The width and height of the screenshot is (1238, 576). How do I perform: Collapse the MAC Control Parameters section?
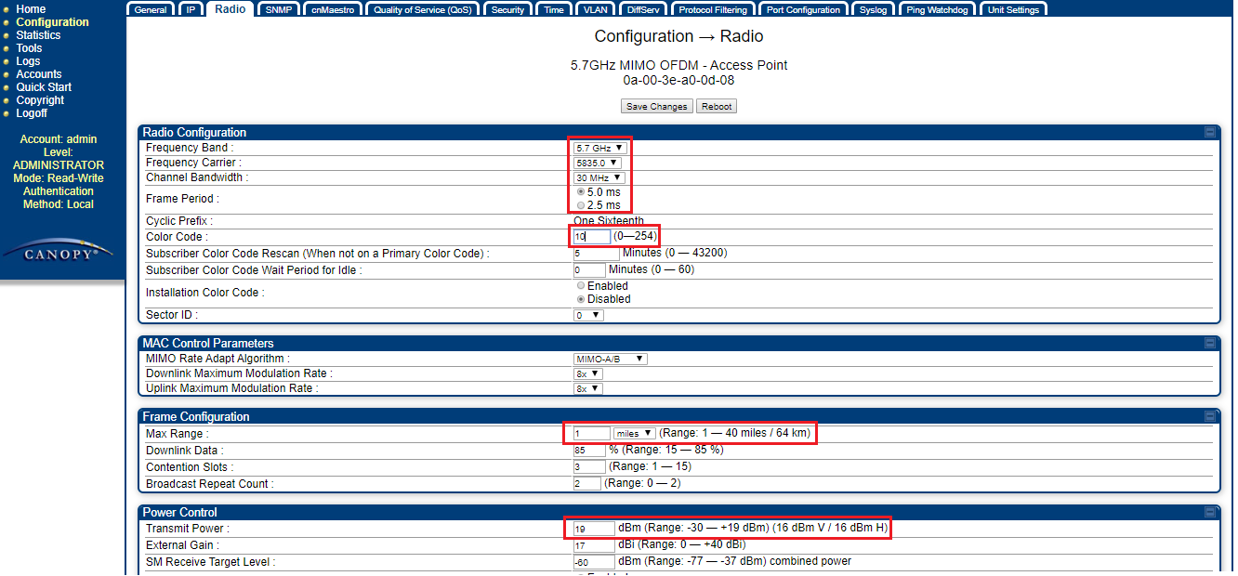pyautogui.click(x=1210, y=344)
